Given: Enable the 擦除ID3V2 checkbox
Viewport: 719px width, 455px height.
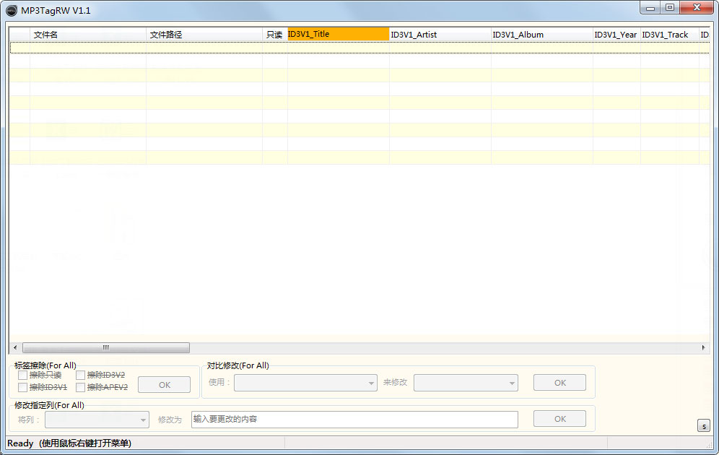Looking at the screenshot, I should (x=80, y=375).
